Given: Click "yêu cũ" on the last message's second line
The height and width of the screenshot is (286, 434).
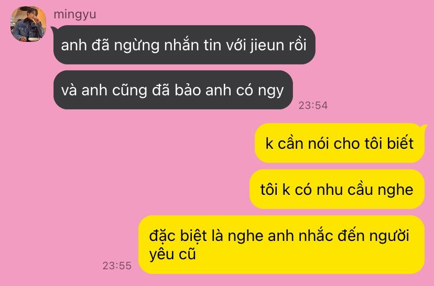Looking at the screenshot, I should [172, 254].
